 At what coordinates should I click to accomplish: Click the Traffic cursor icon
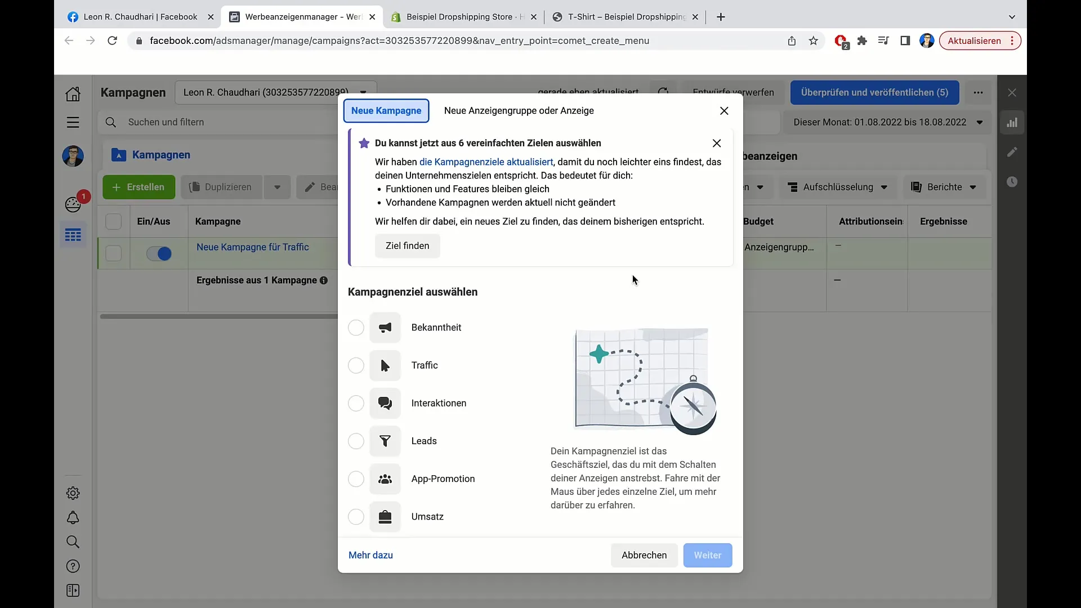(x=385, y=365)
